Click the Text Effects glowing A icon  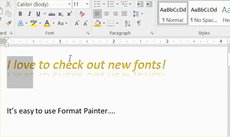coord(20,23)
